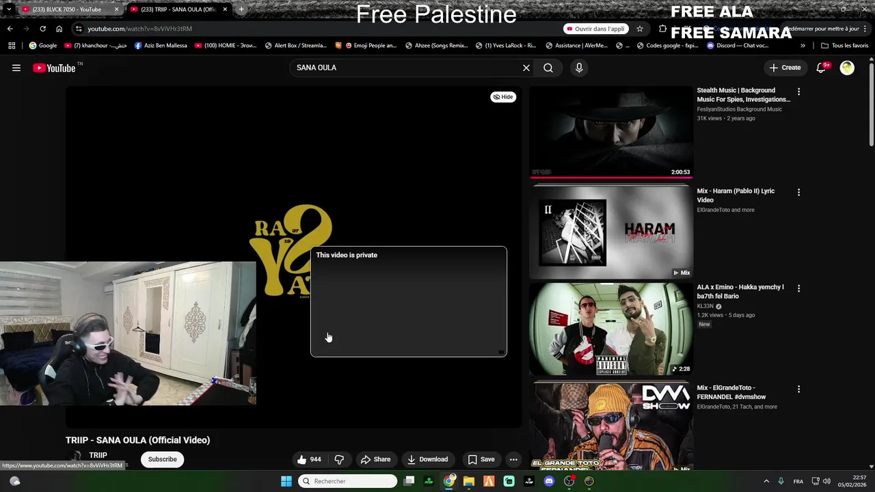The height and width of the screenshot is (492, 875).
Task: Clear the SANA OULA search text
Action: coord(526,68)
